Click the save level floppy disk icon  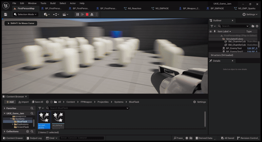6,14
